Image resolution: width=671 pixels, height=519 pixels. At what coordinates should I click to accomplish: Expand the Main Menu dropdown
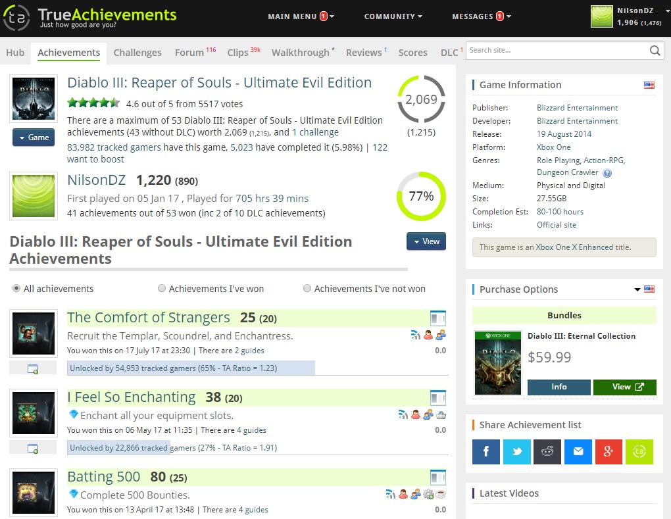301,16
